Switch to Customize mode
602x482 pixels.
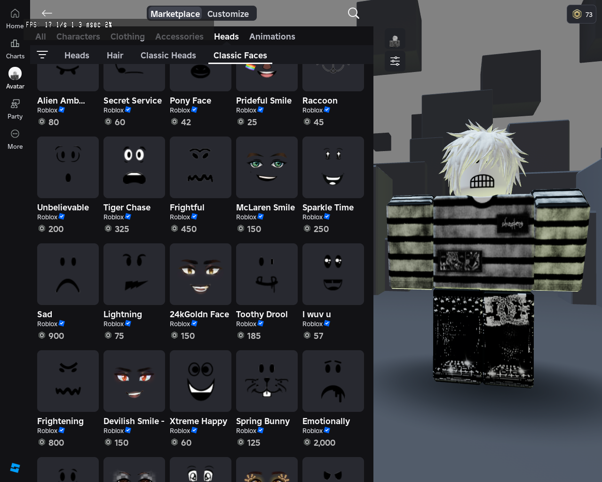click(x=228, y=14)
